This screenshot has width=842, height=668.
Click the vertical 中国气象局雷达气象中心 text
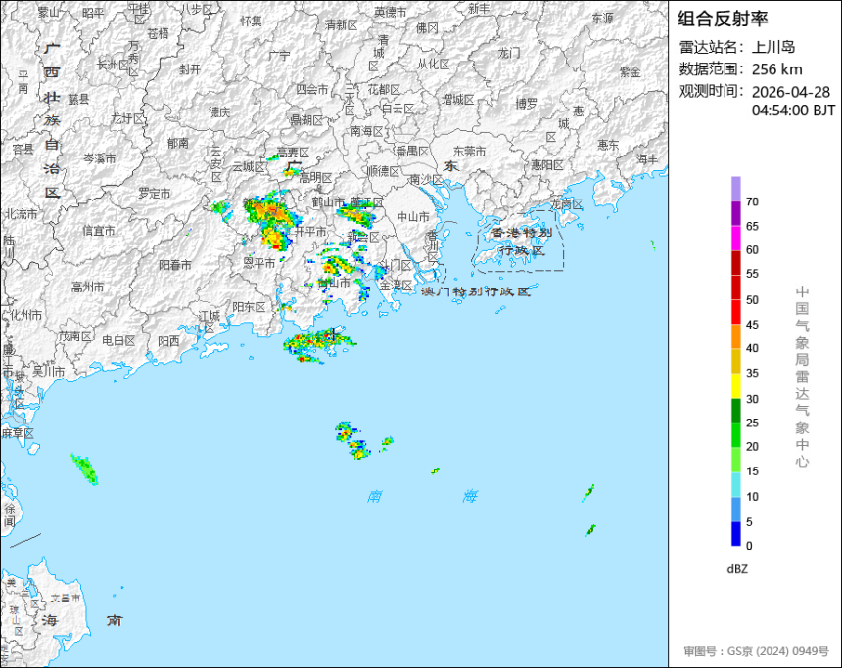(802, 377)
